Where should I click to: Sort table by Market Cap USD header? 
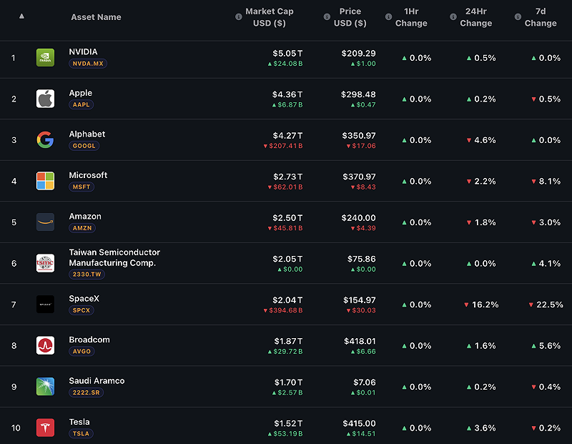click(x=270, y=17)
